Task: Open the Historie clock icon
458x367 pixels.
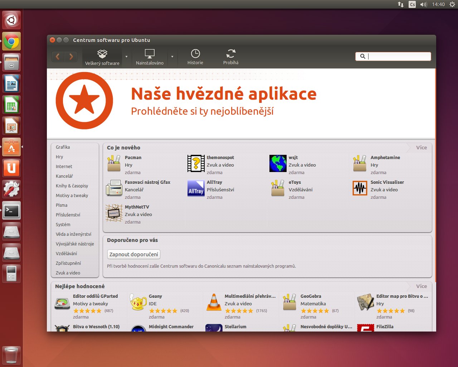Action: (195, 54)
